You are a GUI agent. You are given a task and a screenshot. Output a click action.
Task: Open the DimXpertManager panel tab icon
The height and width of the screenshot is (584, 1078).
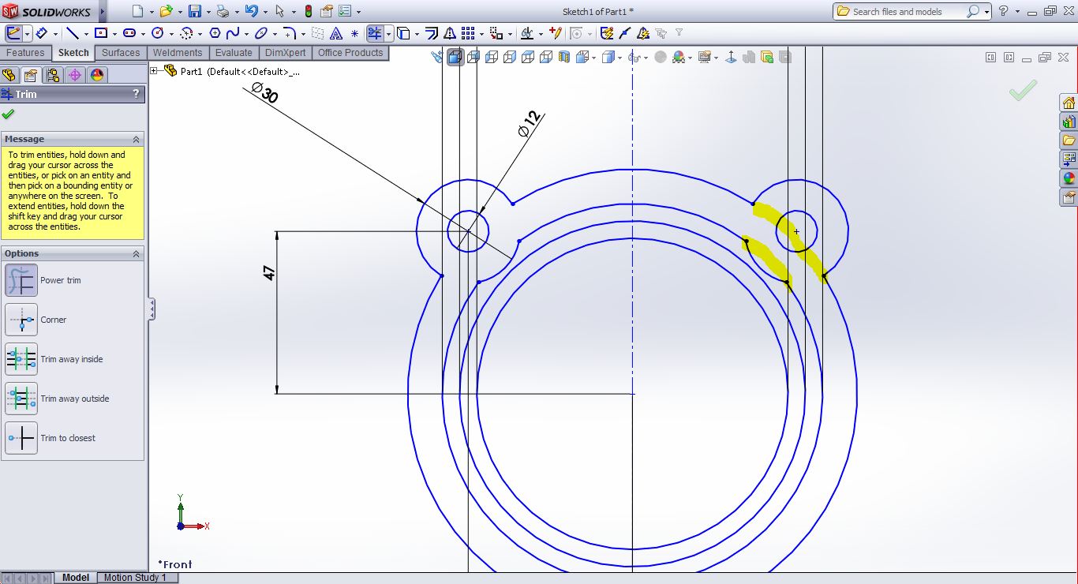(x=75, y=75)
